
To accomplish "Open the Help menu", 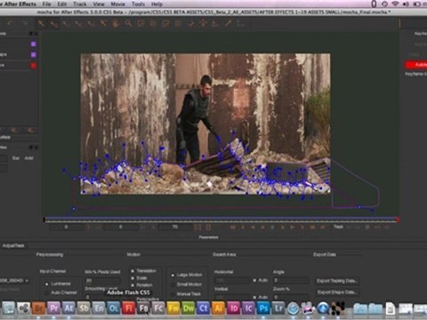I will (x=157, y=4).
